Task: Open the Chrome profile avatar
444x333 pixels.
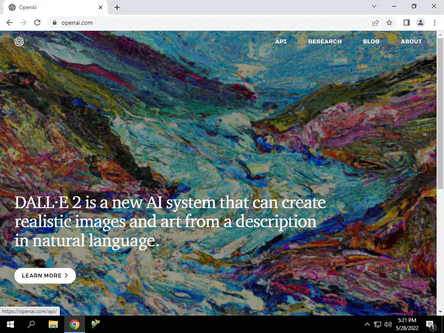Action: [x=421, y=23]
